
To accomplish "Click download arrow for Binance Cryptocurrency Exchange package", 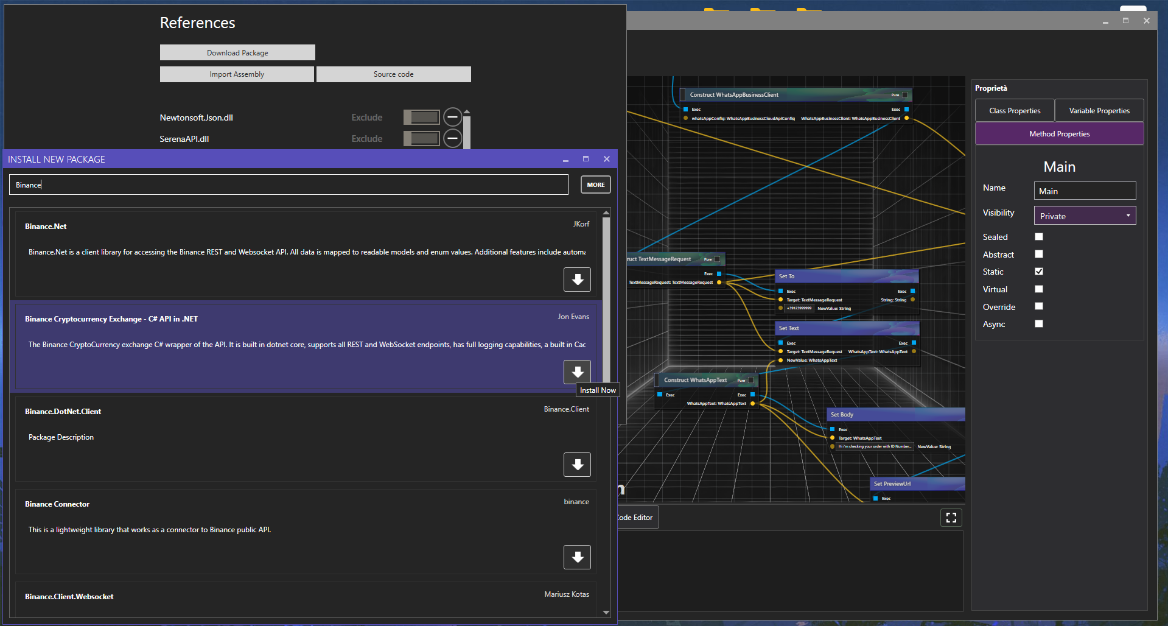I will (577, 371).
